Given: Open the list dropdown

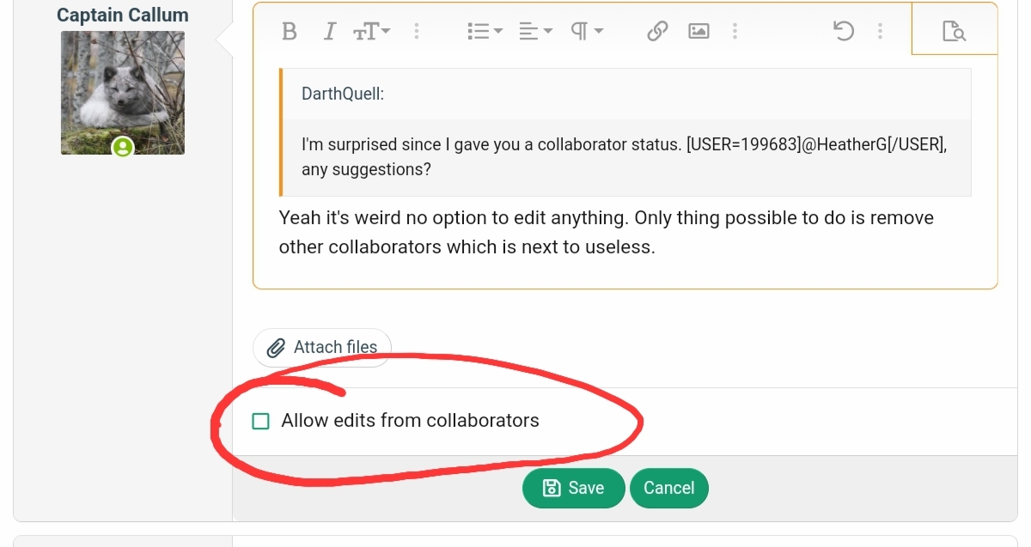Looking at the screenshot, I should pos(485,32).
